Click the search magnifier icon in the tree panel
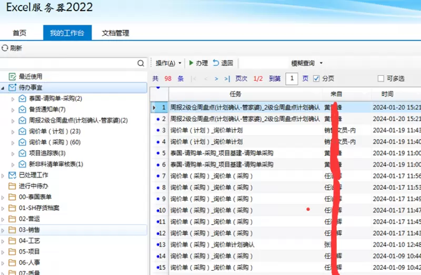Screen dimensions: 421x275 point(141,63)
